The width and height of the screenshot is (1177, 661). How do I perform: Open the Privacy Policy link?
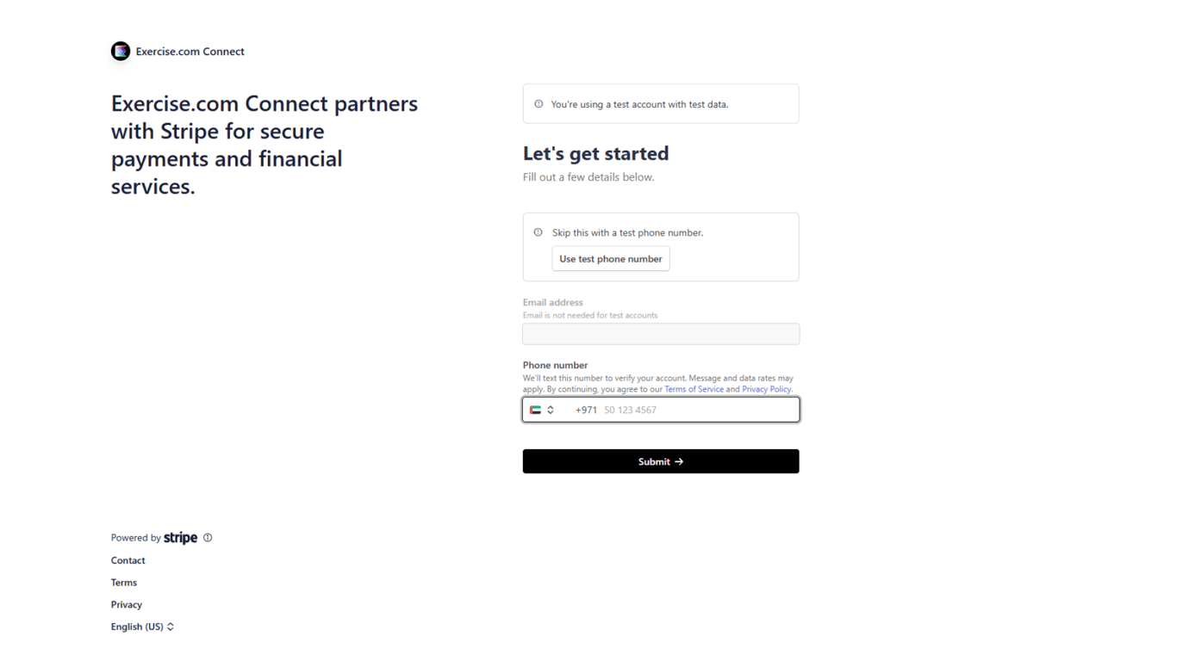pyautogui.click(x=766, y=389)
